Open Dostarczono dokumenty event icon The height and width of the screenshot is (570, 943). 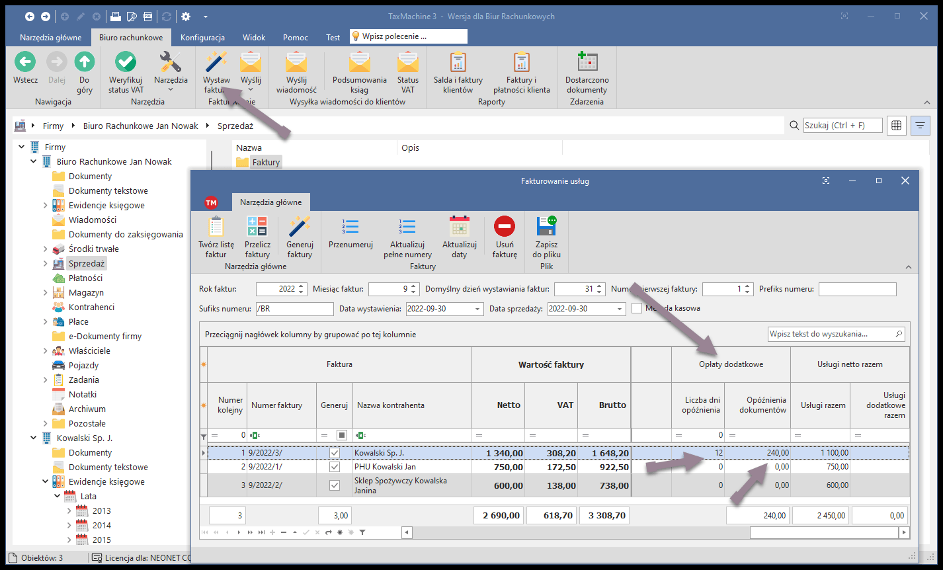[586, 63]
